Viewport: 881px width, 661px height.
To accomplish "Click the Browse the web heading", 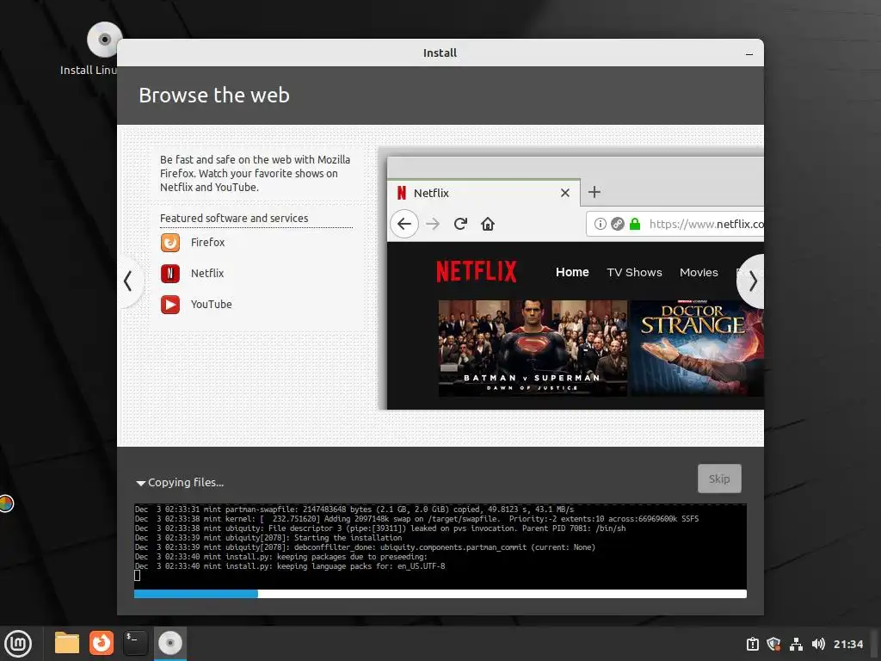I will tap(214, 96).
